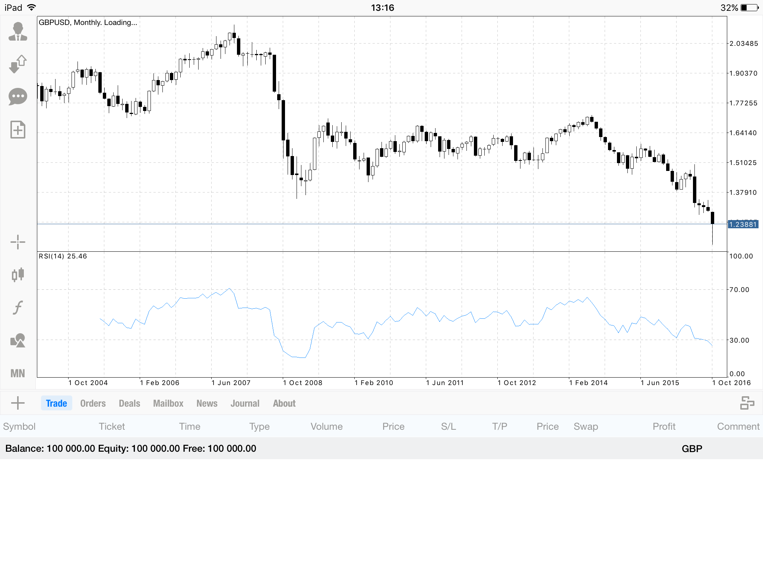Open new order trade arrows icon

click(x=18, y=64)
